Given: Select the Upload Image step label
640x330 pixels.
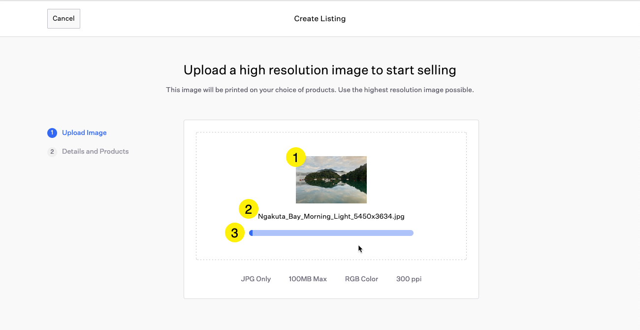Looking at the screenshot, I should tap(84, 133).
